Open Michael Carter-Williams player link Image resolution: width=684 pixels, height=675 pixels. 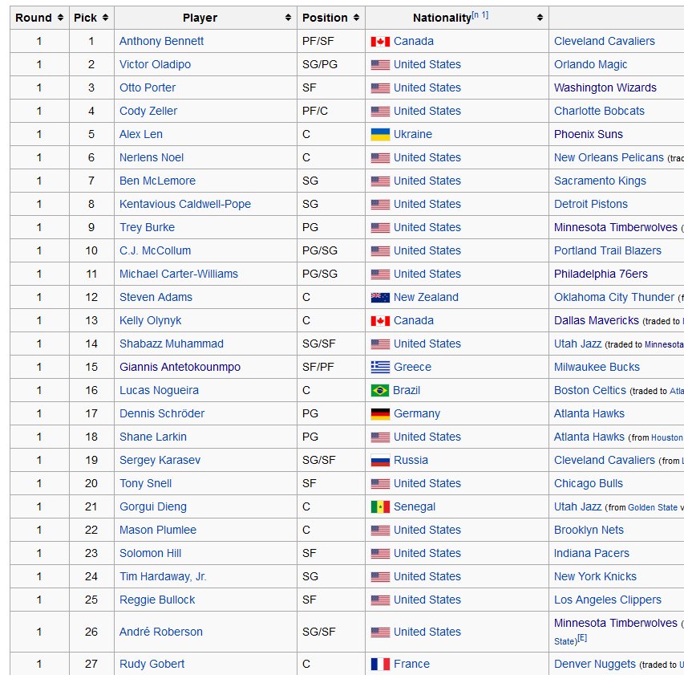click(x=178, y=274)
